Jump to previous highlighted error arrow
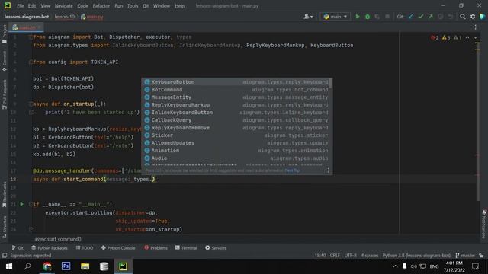The width and height of the screenshot is (488, 274). click(467, 37)
